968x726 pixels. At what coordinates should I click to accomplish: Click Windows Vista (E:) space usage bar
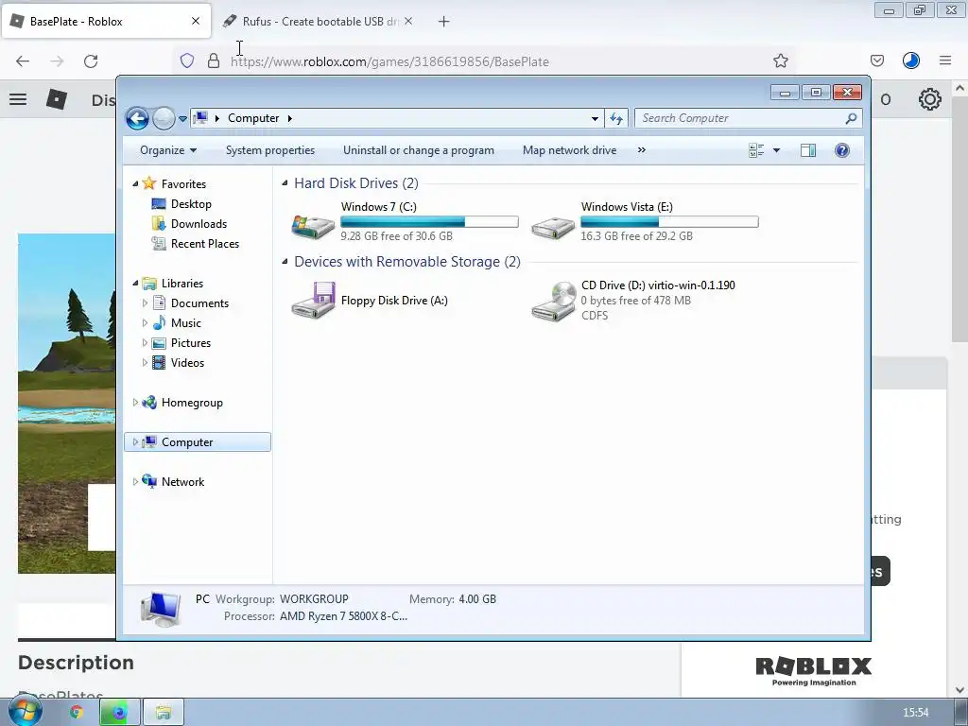click(x=670, y=221)
